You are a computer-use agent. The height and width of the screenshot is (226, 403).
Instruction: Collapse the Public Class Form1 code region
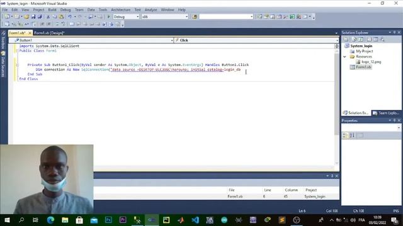click(x=17, y=51)
